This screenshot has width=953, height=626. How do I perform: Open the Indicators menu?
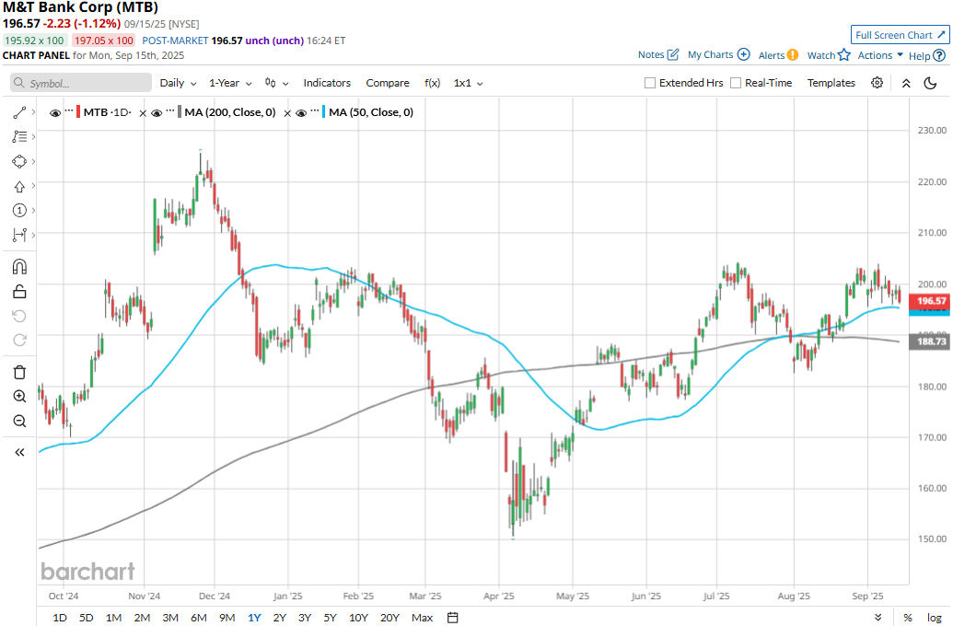[x=327, y=83]
